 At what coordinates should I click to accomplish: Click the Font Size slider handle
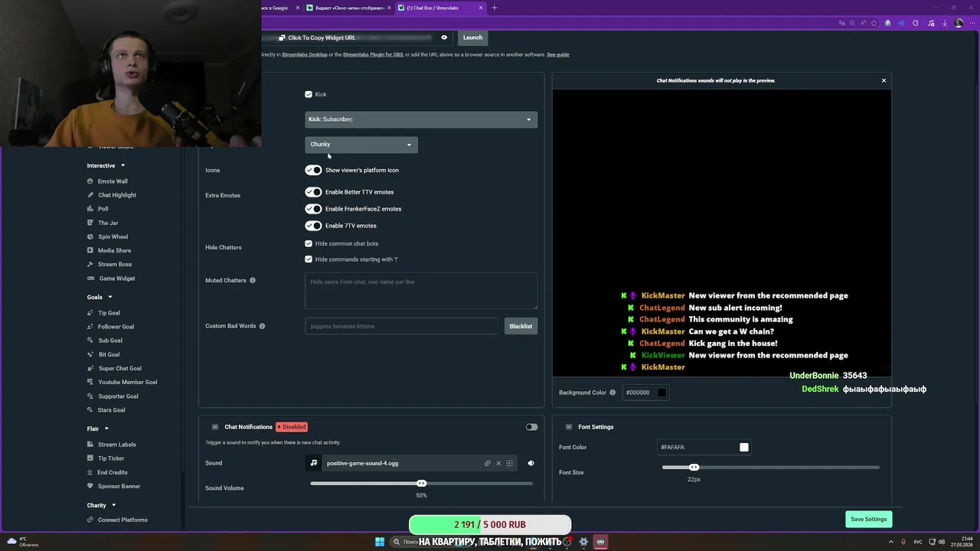(694, 467)
